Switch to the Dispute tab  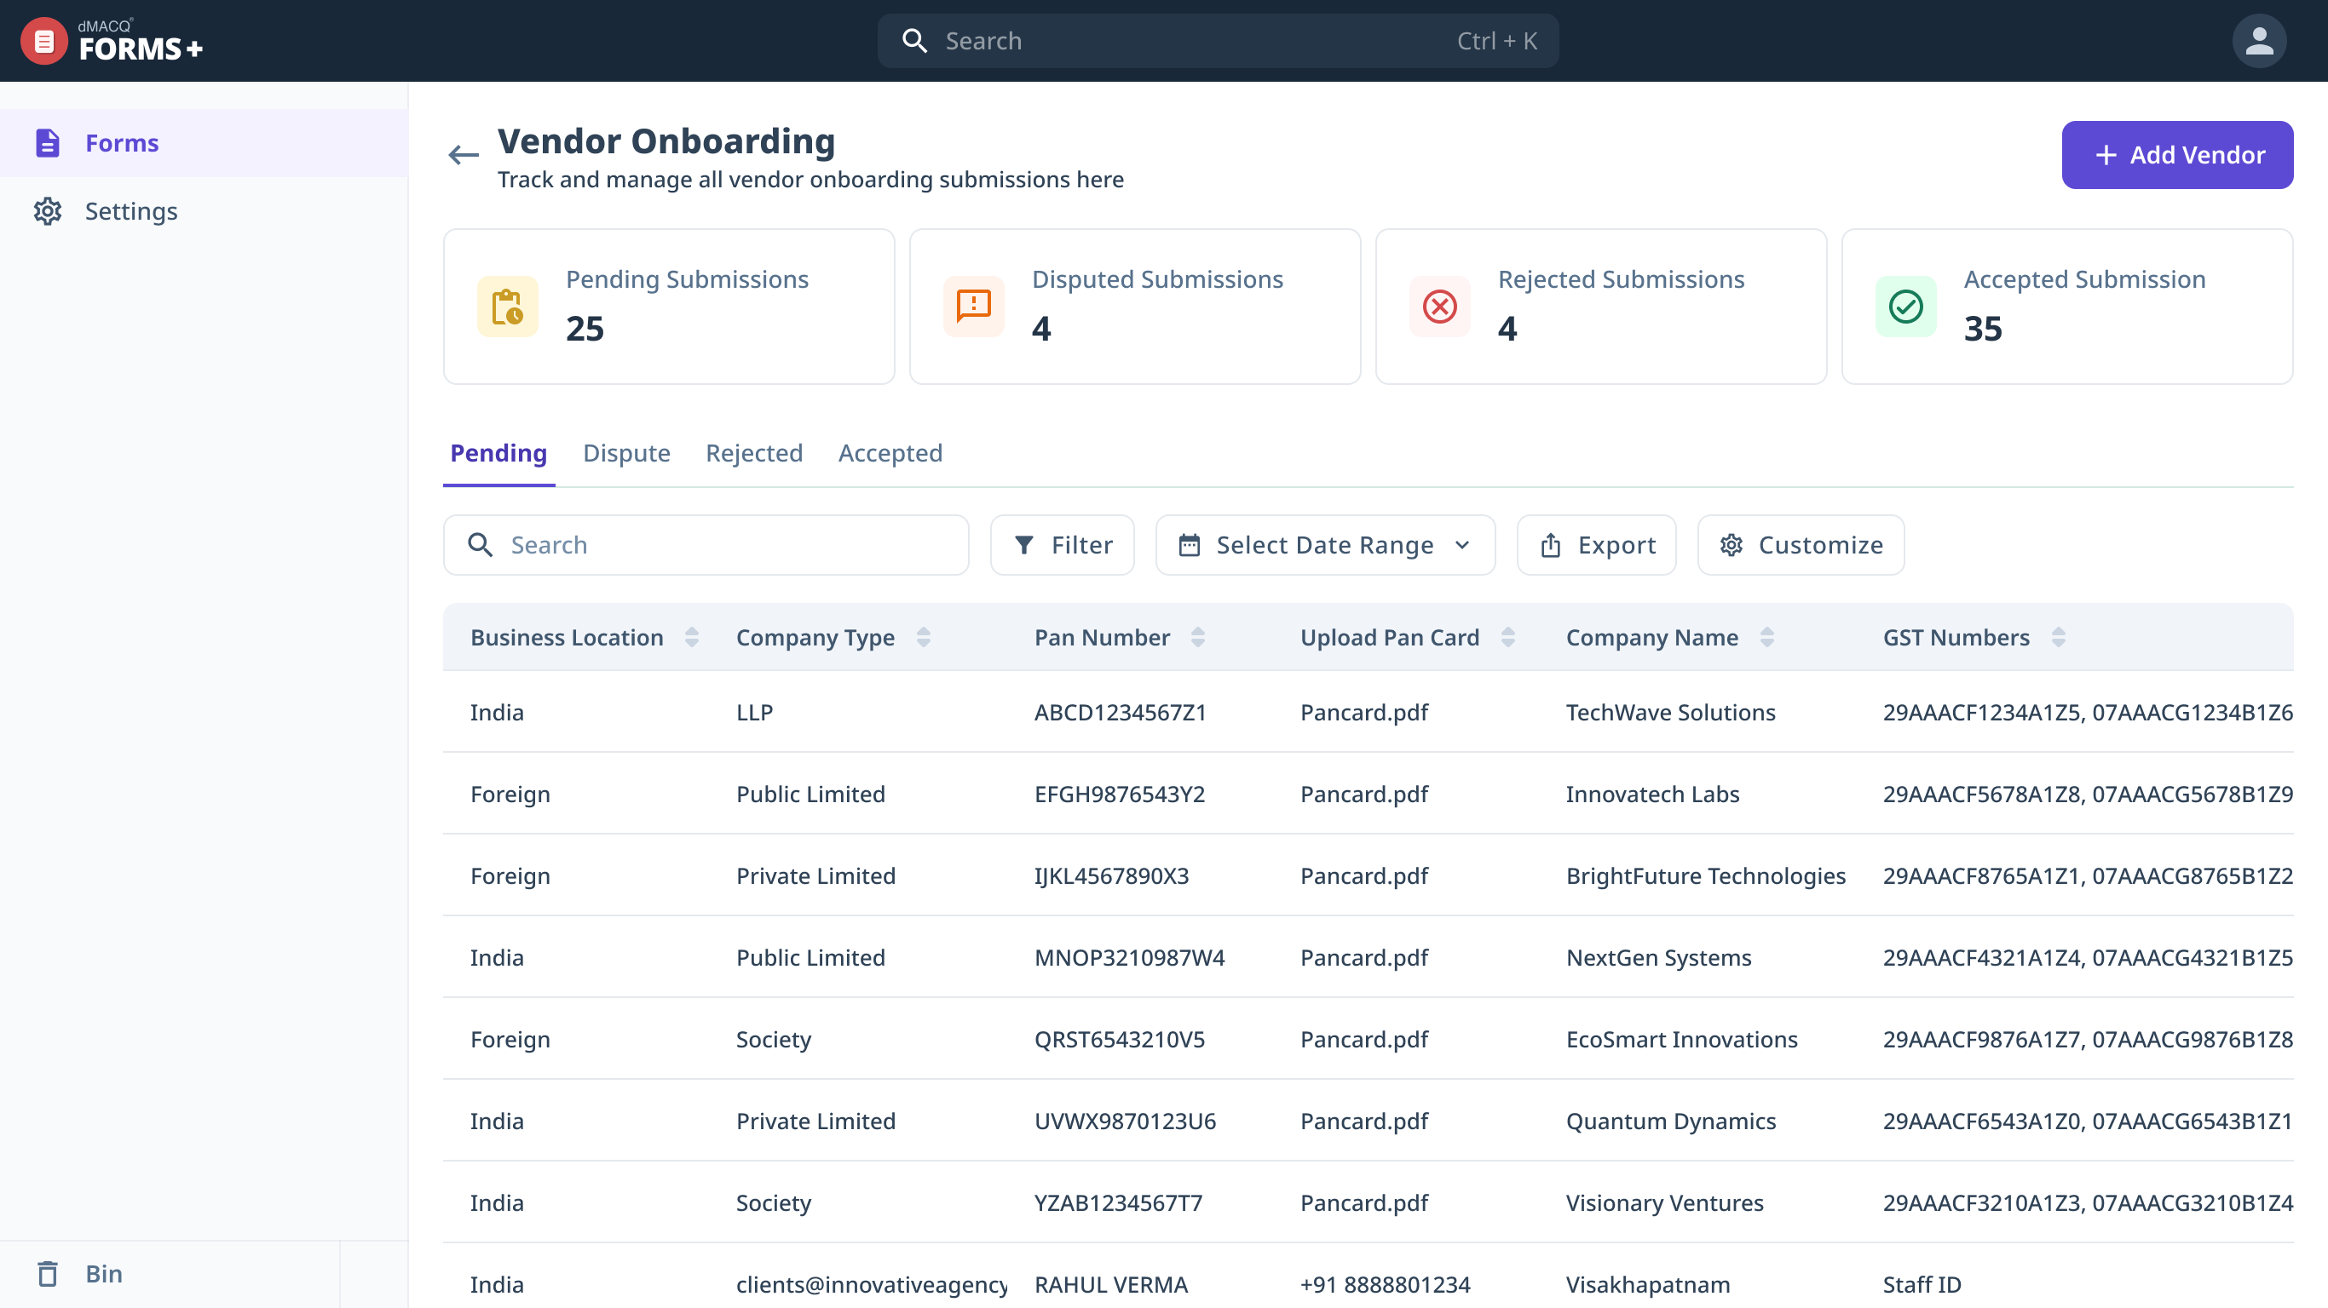[626, 452]
